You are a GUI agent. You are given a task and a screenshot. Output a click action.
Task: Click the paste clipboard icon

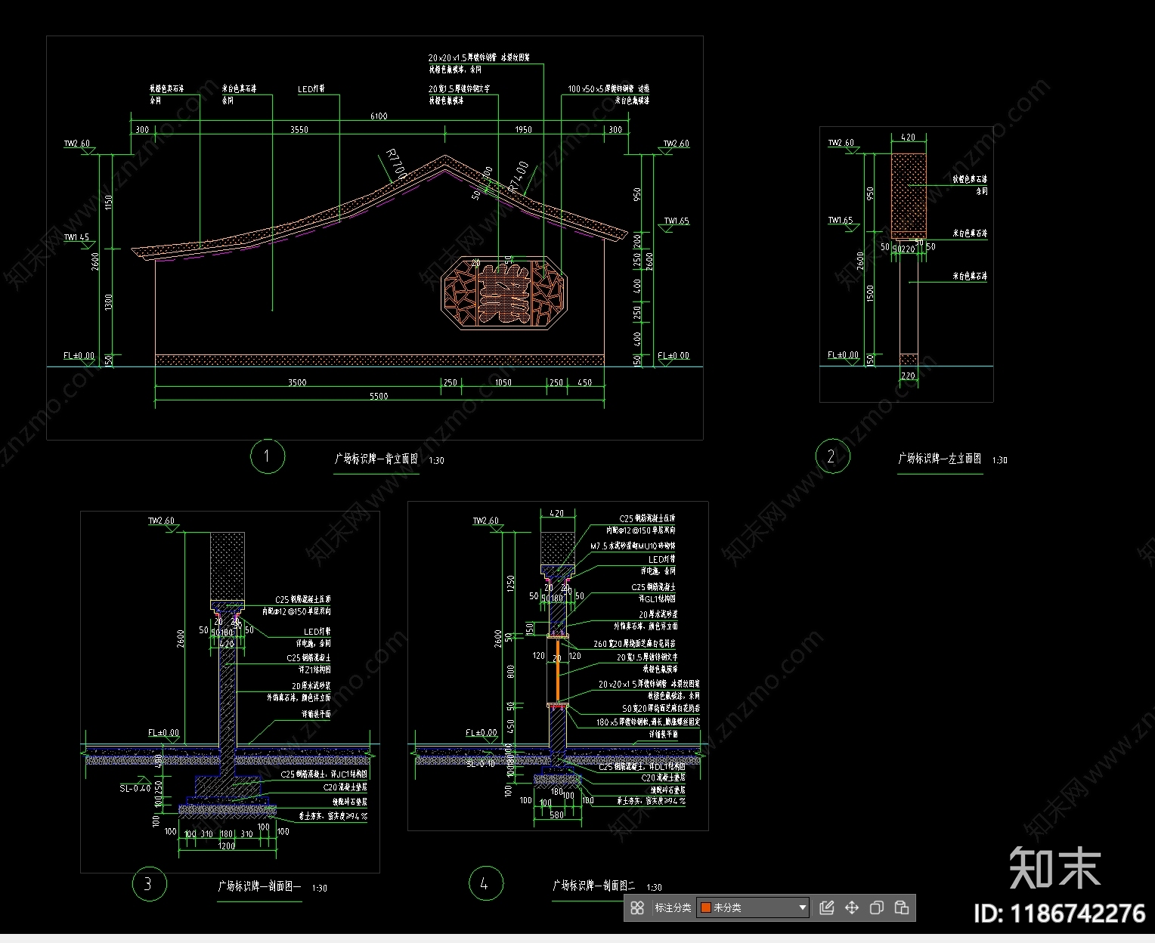click(x=902, y=907)
